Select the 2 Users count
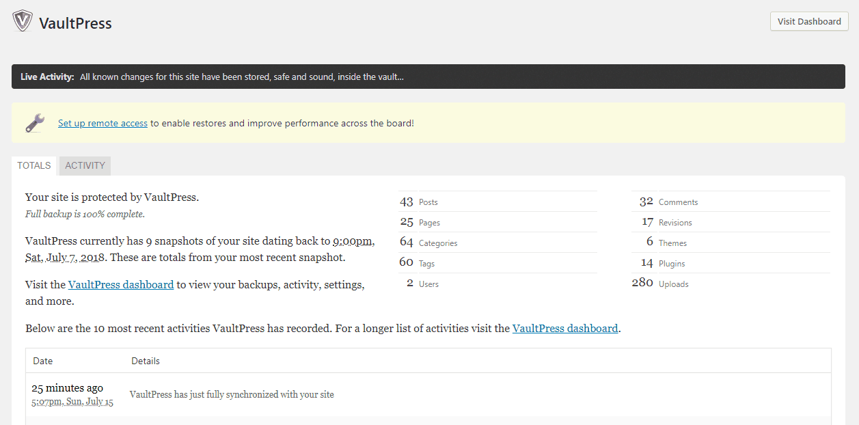859x425 pixels. point(422,284)
